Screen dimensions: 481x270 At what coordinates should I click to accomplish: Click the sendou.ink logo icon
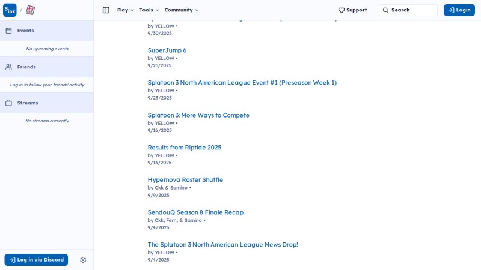(10, 10)
